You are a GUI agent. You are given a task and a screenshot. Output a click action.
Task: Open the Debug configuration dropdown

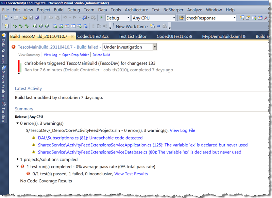tap(118, 18)
